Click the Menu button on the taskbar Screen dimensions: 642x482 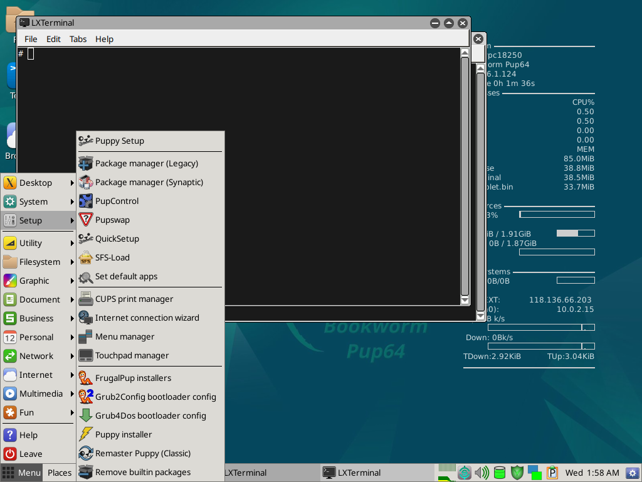click(21, 473)
